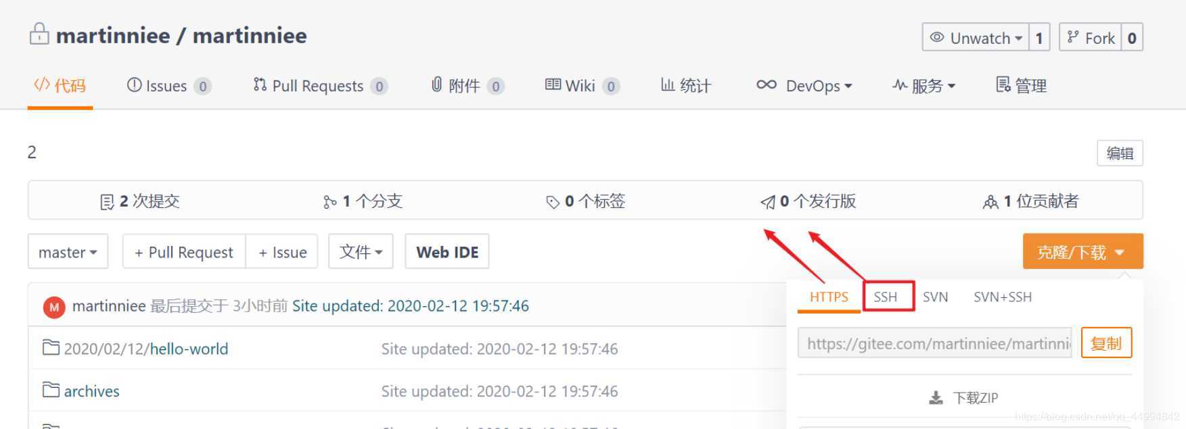This screenshot has width=1186, height=429.
Task: View the 1 位贡献者 contributors
Action: pyautogui.click(x=1030, y=201)
